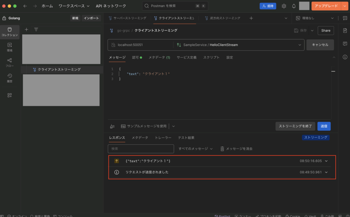Open the notifications bell
The width and height of the screenshot is (350, 217).
[x=294, y=6]
